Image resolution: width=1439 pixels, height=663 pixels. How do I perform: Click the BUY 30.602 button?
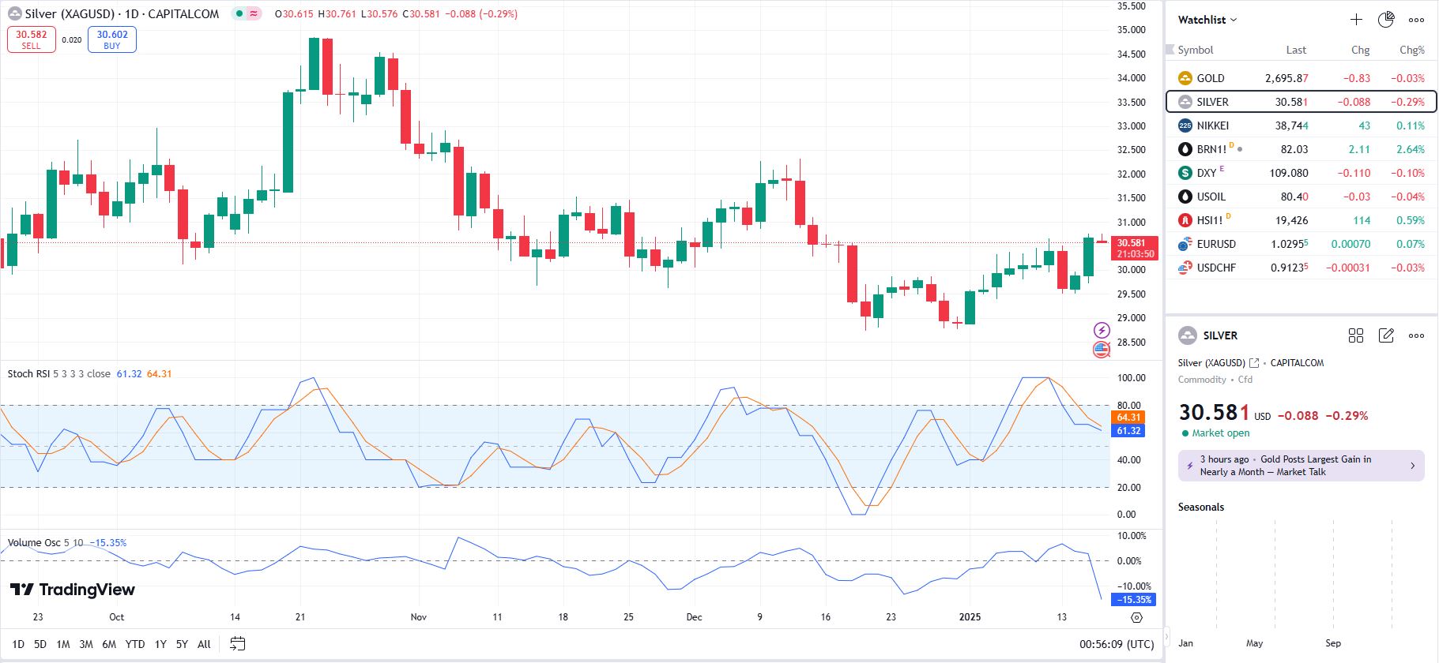pos(112,39)
